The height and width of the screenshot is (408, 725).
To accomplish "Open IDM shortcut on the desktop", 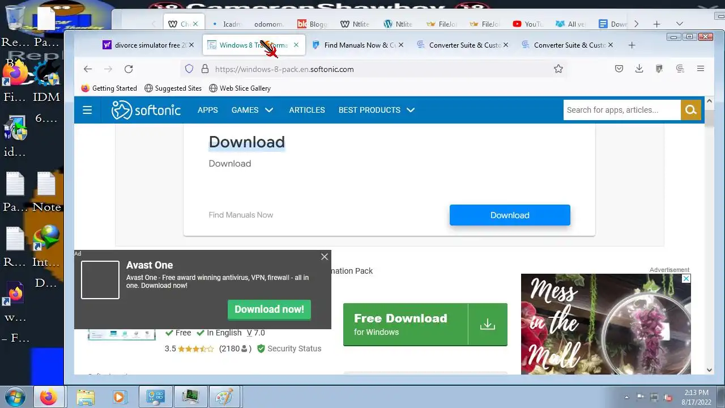I will (46, 82).
